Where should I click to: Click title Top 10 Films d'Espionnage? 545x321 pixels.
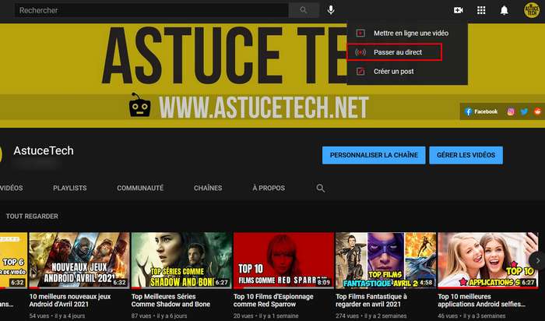point(273,301)
